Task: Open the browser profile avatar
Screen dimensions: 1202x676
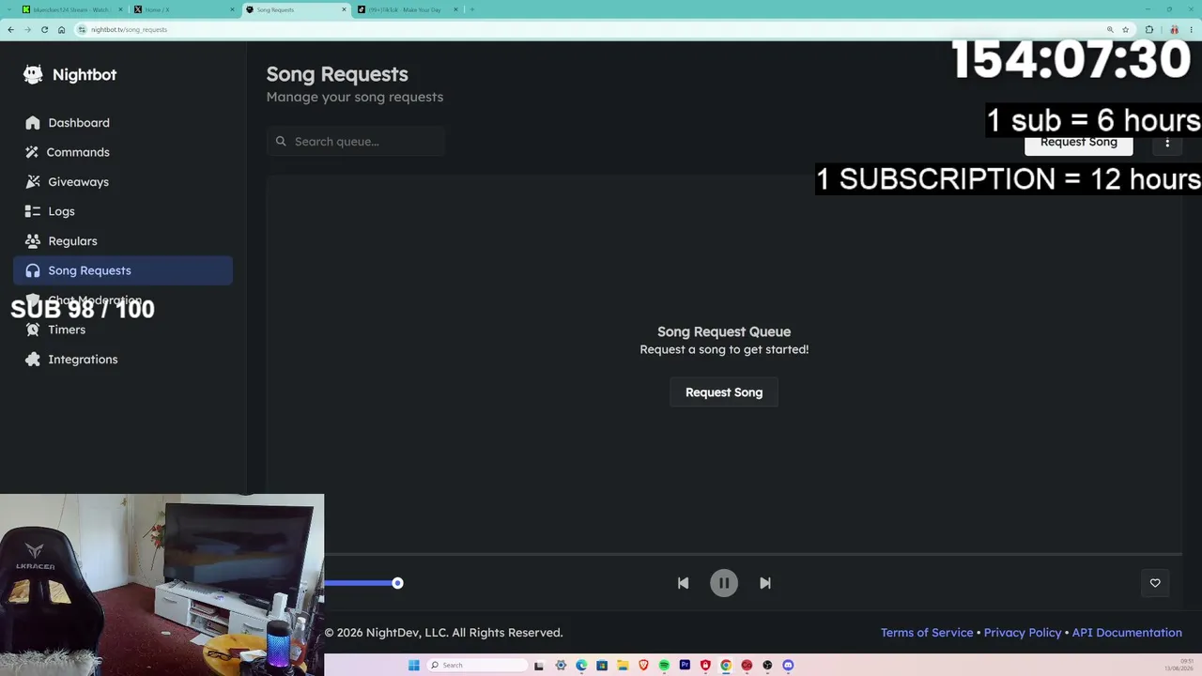Action: pos(1174,29)
